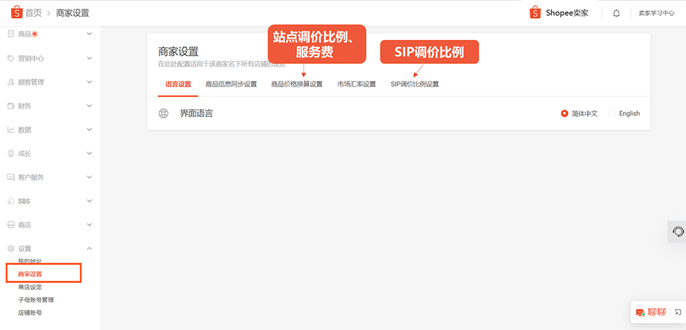The width and height of the screenshot is (686, 330).
Task: Expand the SBS sidebar menu
Action: (x=89, y=201)
